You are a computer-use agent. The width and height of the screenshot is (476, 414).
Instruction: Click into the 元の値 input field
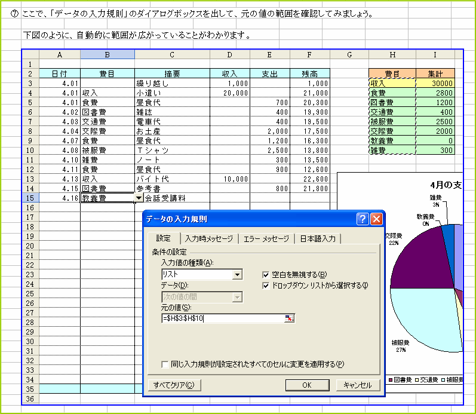pyautogui.click(x=223, y=318)
